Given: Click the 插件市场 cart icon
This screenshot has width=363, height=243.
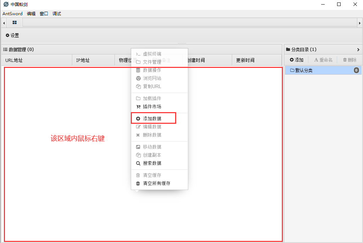Looking at the screenshot, I should coord(138,107).
